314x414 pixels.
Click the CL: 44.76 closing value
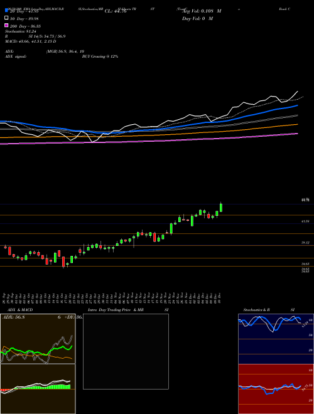[116, 11]
